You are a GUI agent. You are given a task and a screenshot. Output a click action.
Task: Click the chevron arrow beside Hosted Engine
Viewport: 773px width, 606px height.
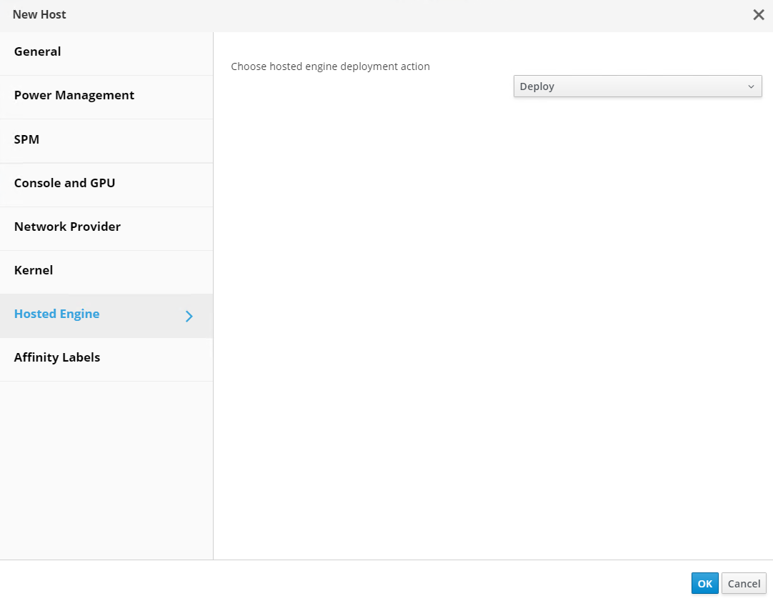click(x=189, y=316)
